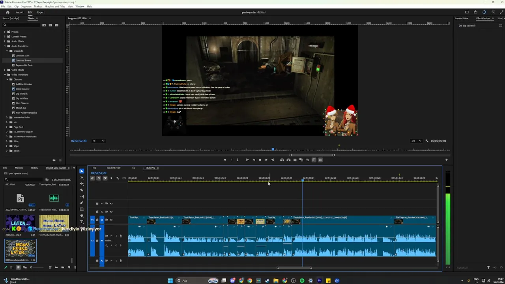Open playback resolution 1/2 dropdown
The height and width of the screenshot is (284, 505).
pos(416,141)
